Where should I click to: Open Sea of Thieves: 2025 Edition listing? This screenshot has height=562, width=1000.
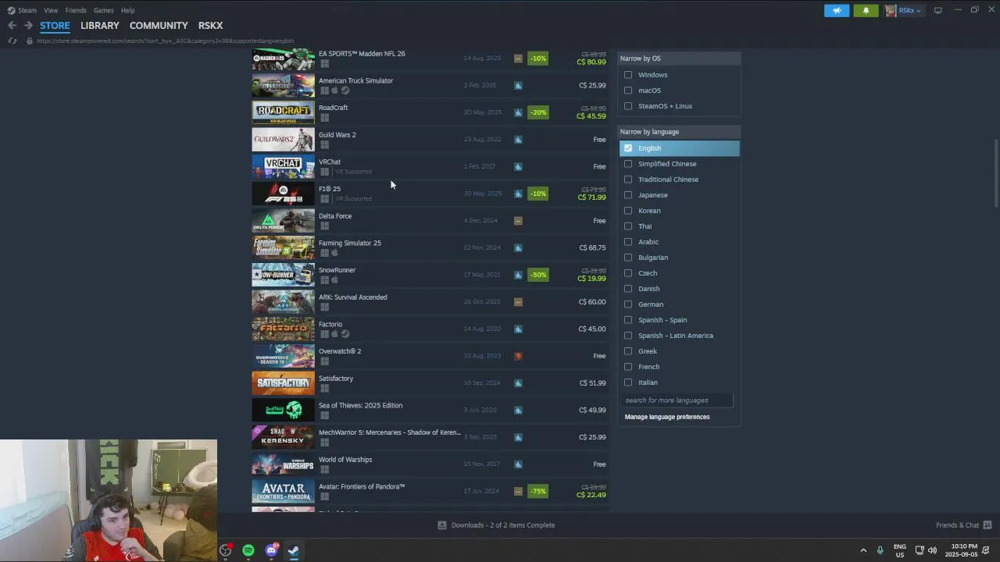pos(430,410)
